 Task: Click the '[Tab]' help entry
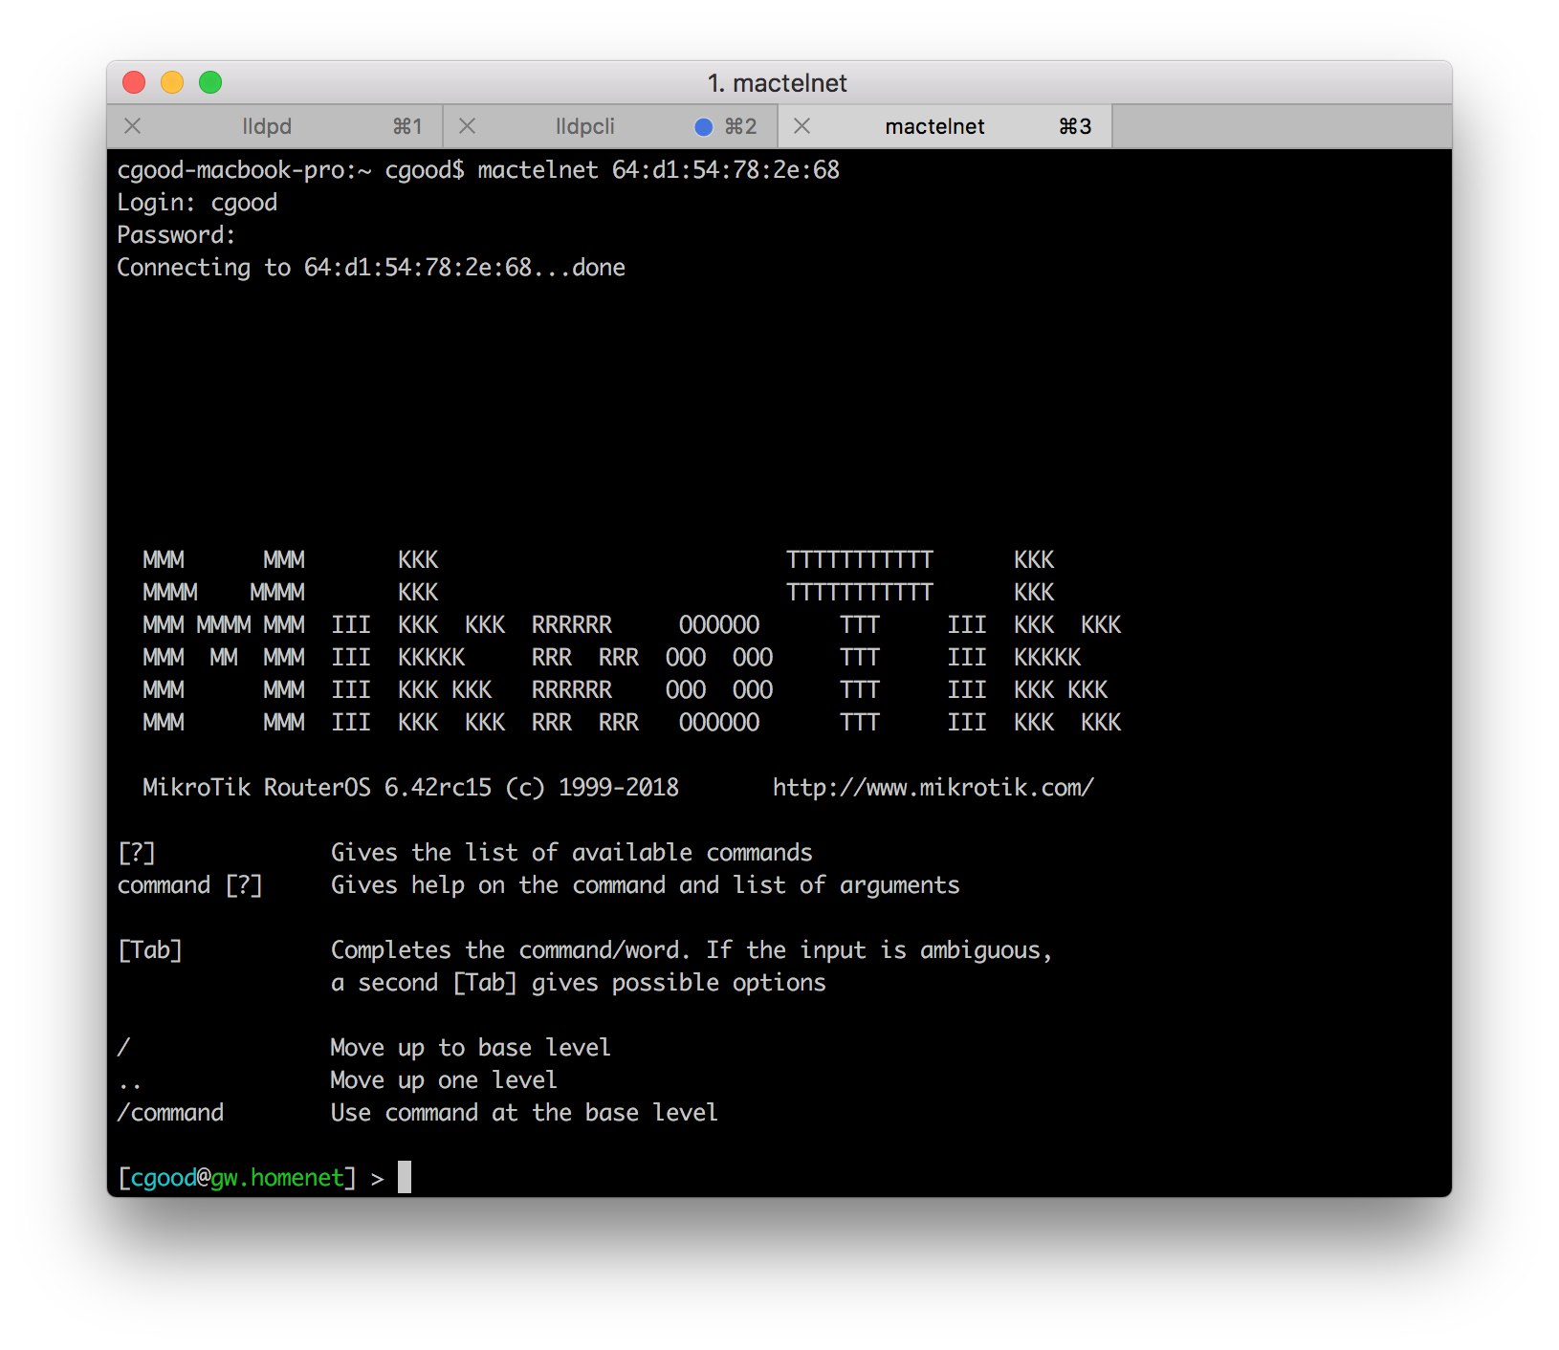pyautogui.click(x=149, y=950)
